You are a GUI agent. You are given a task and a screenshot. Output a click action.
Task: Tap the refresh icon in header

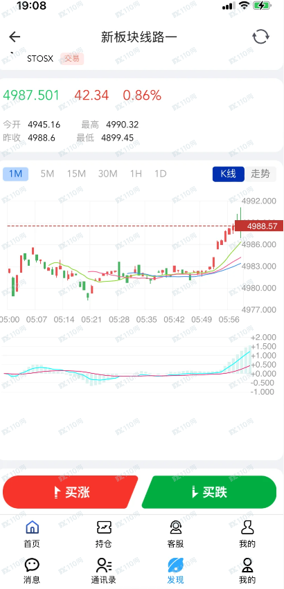point(260,37)
